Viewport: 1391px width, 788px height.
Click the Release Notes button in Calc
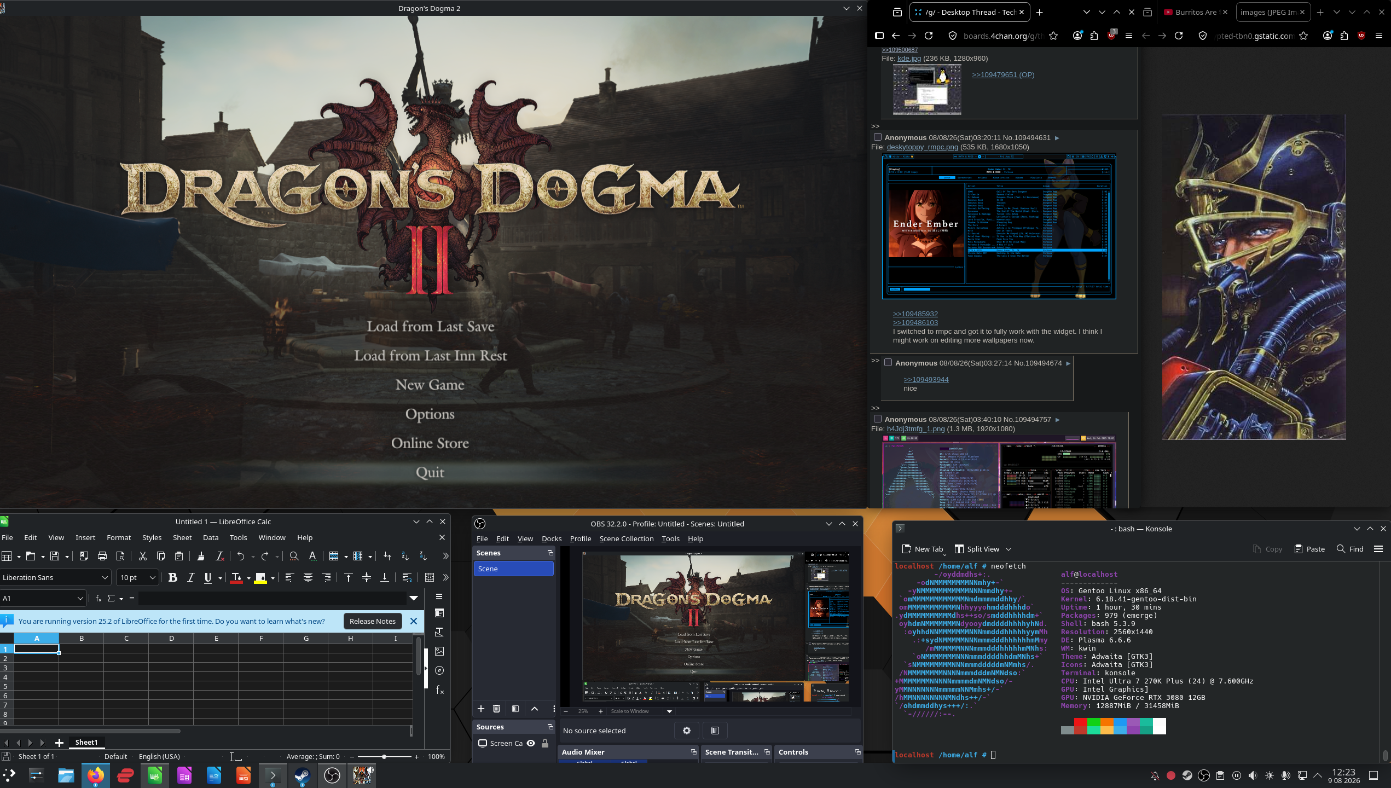(373, 621)
